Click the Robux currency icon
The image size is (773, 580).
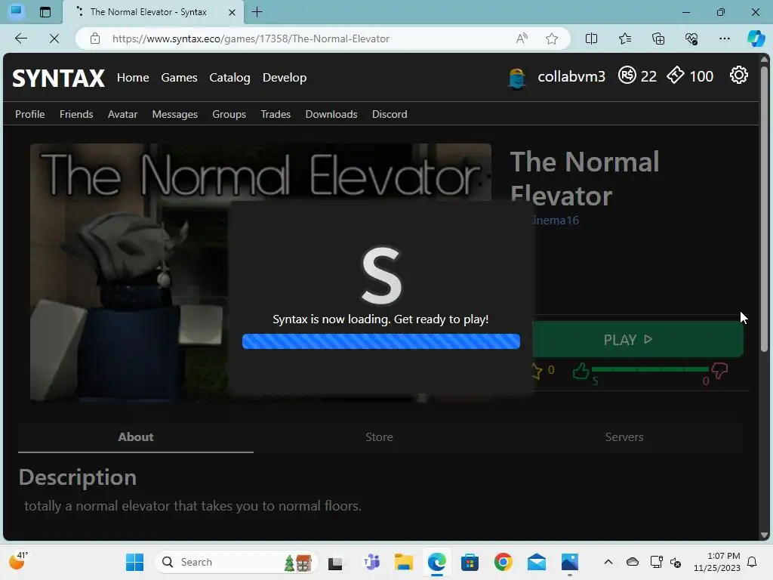click(627, 76)
